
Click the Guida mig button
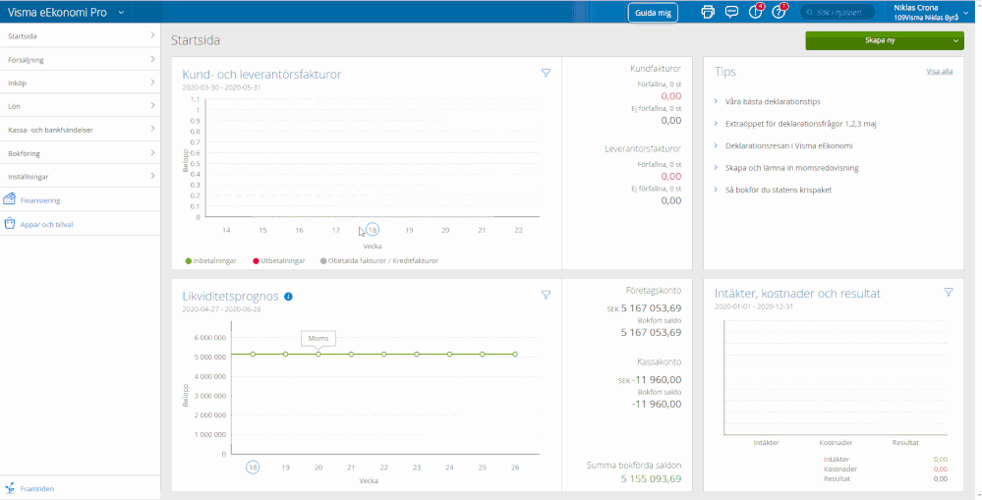pos(653,12)
